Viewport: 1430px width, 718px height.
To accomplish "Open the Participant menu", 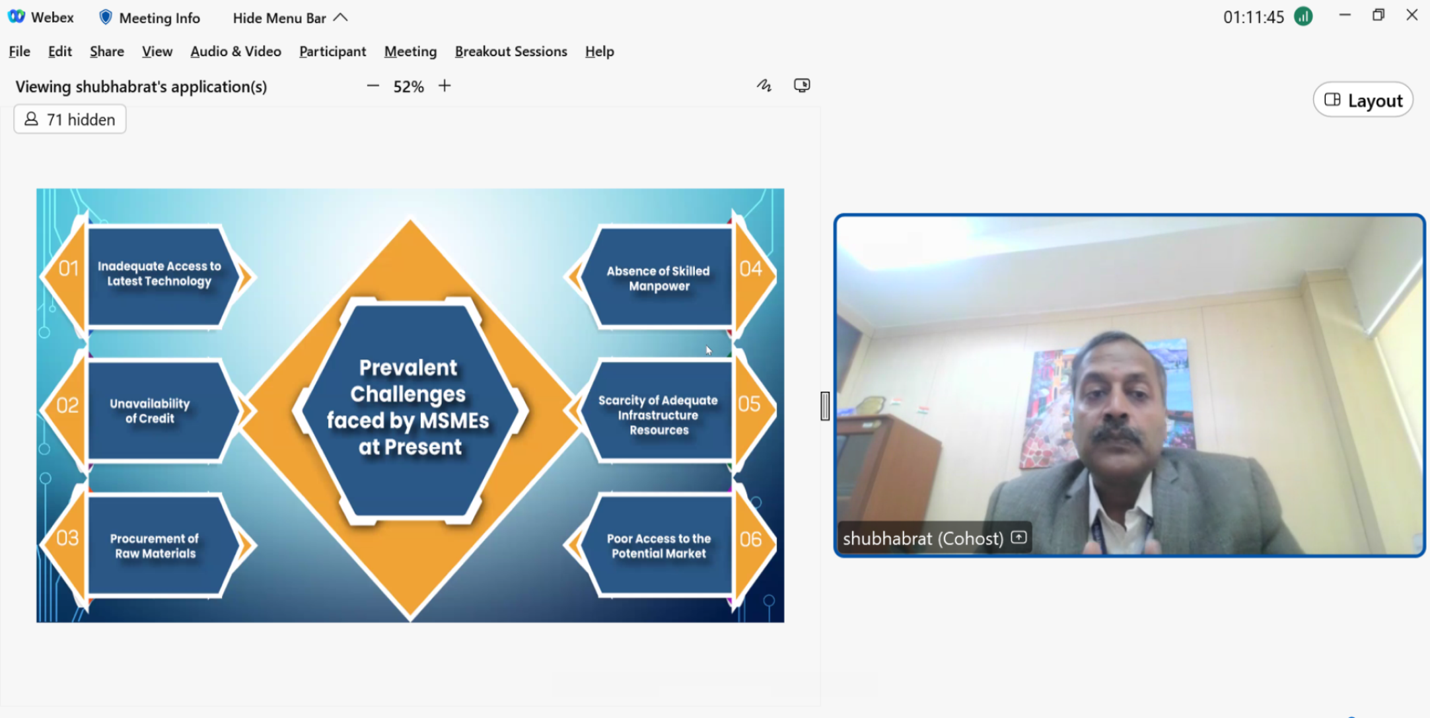I will tap(332, 52).
